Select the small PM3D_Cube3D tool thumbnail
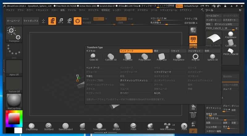 coord(231,52)
